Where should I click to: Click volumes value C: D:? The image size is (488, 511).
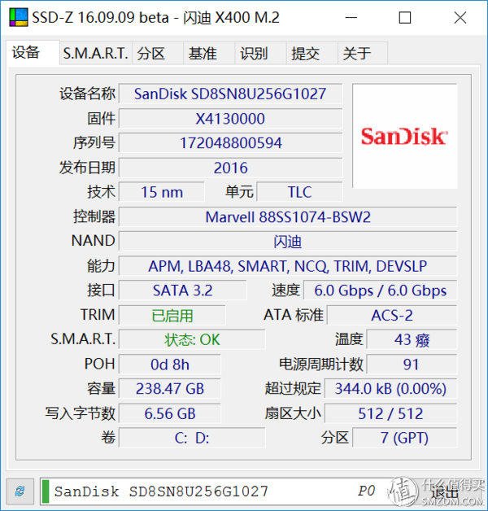point(192,438)
